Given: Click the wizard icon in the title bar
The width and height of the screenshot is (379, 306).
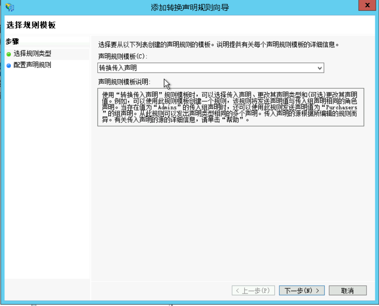Looking at the screenshot, I should coord(10,7).
